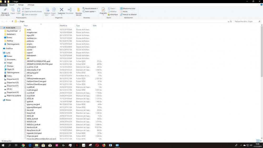Click Épingler à Accès rapide icon
Screen dimensions: 263x148
tap(5, 10)
